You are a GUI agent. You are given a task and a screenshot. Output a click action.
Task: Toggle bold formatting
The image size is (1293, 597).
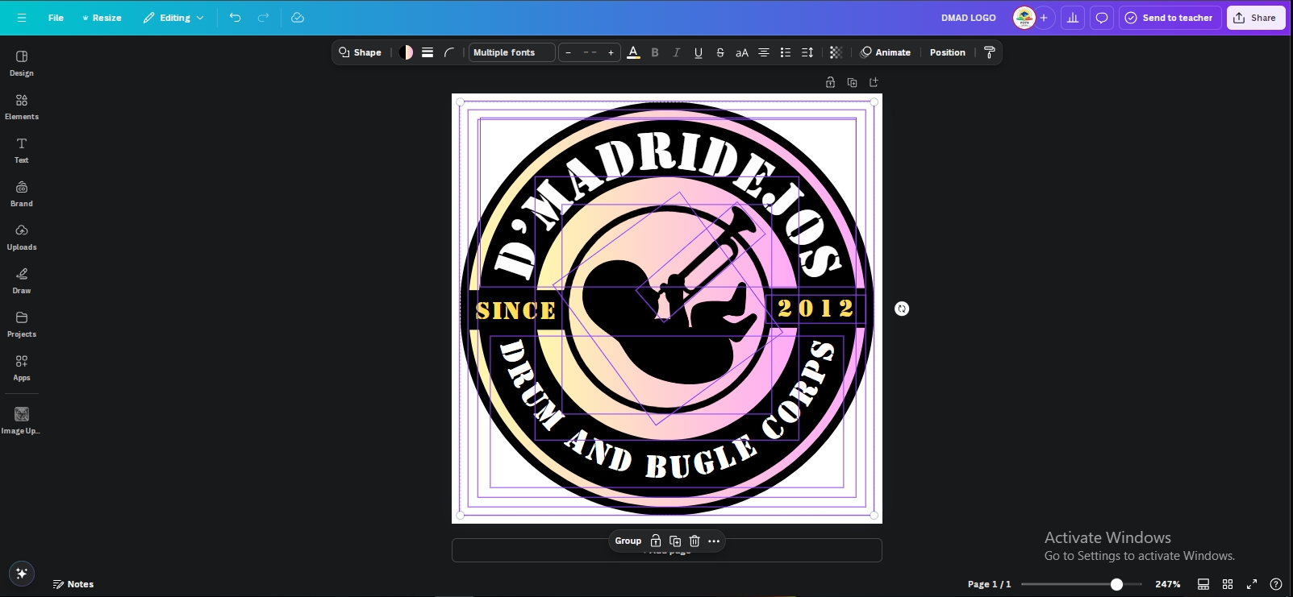click(655, 52)
